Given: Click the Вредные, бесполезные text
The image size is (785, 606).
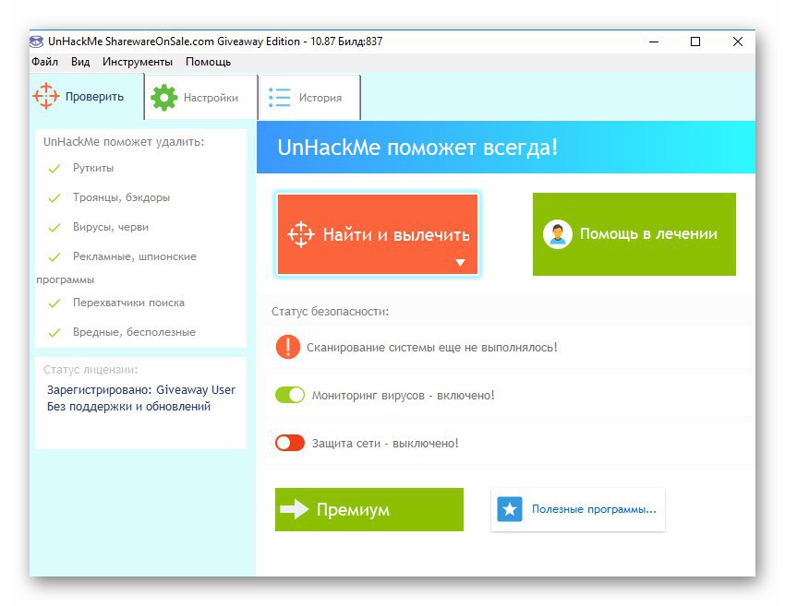Looking at the screenshot, I should coord(134,332).
